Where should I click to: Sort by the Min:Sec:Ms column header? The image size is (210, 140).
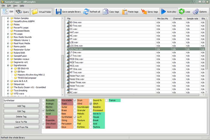pos(163,19)
